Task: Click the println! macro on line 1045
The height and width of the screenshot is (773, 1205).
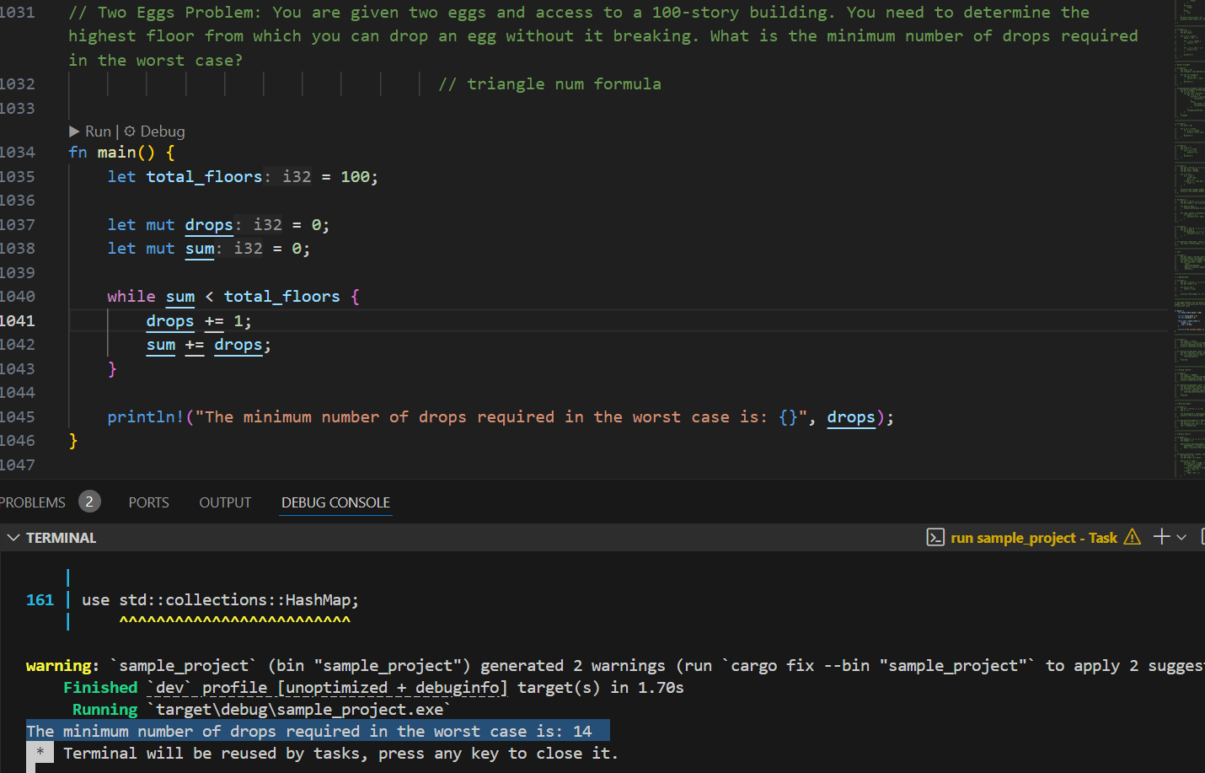Action: pyautogui.click(x=145, y=417)
